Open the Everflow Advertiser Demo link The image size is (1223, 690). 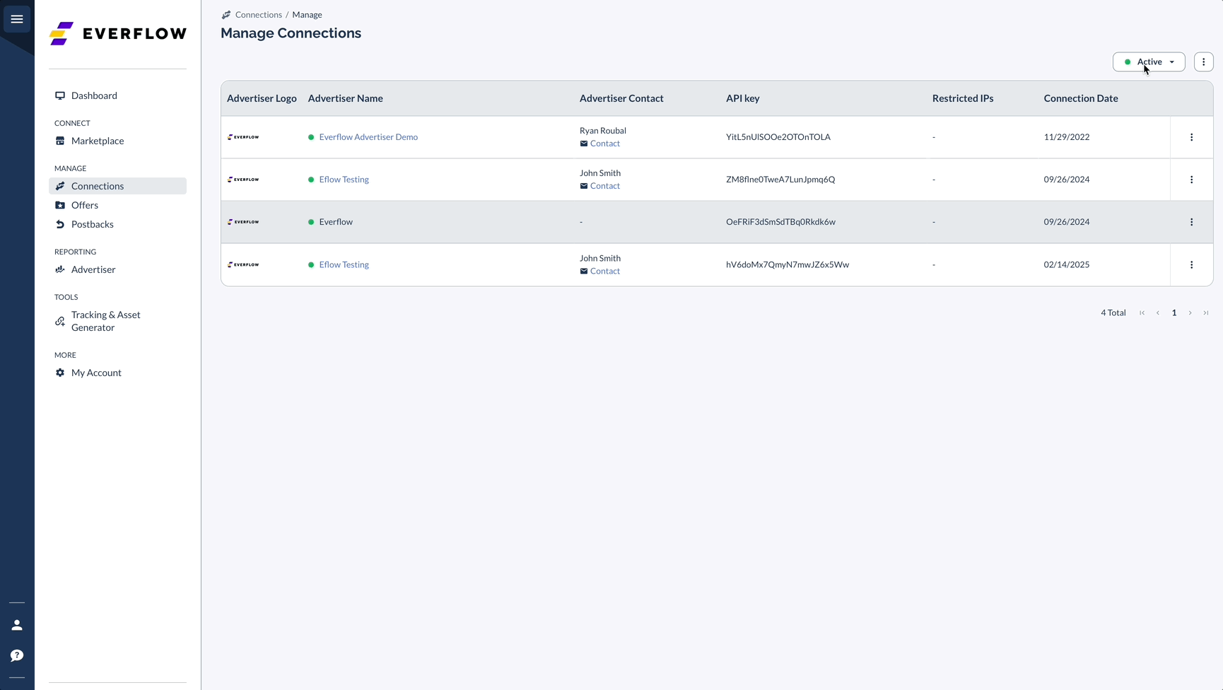(x=368, y=136)
